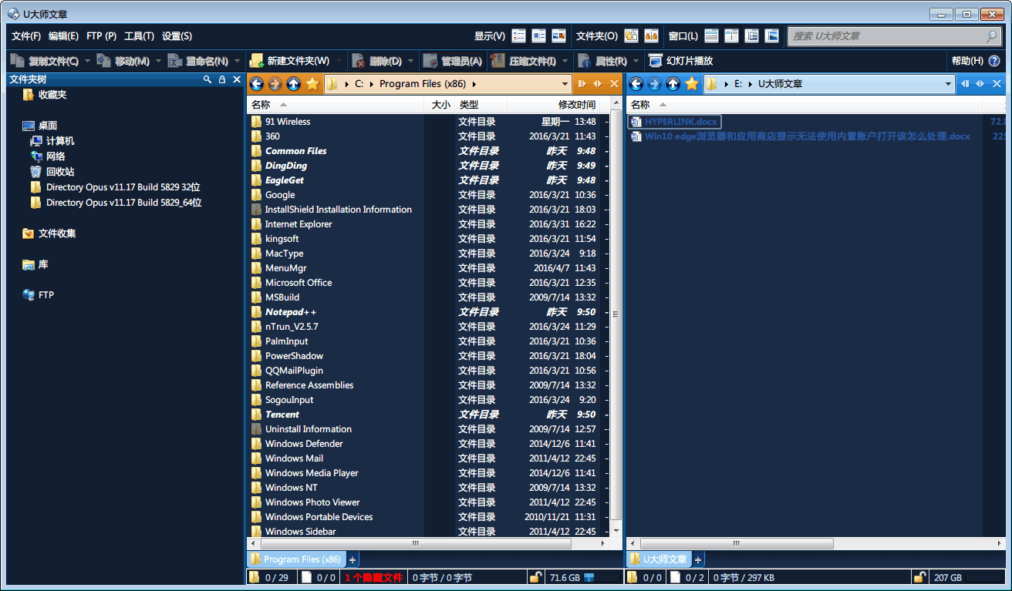Click the search magnifier in search box
The image size is (1012, 591).
click(992, 35)
